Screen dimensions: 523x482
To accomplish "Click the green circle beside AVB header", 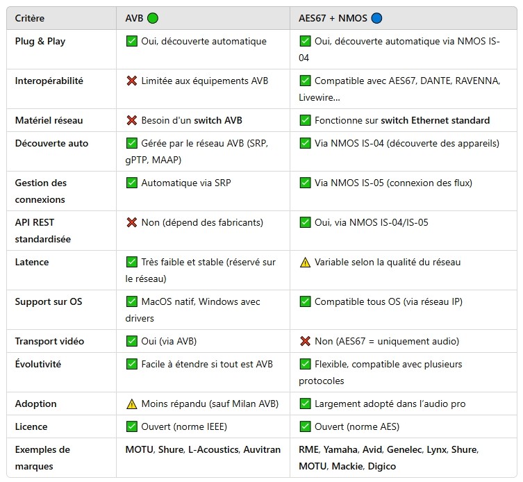I will (152, 18).
